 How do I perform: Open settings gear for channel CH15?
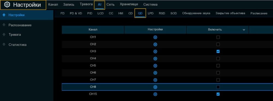[155, 94]
